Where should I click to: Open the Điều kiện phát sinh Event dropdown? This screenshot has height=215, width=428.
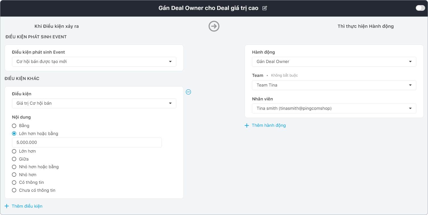[94, 62]
